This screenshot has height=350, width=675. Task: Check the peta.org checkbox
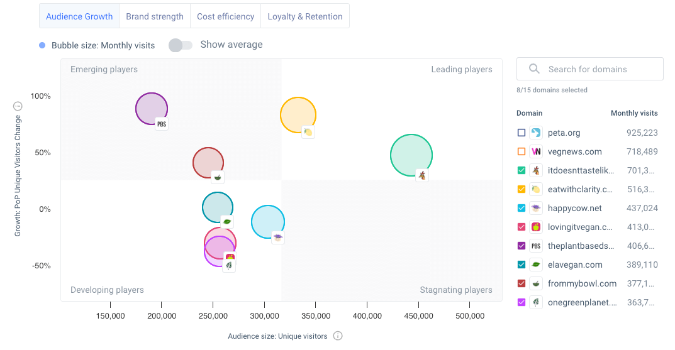click(x=522, y=133)
